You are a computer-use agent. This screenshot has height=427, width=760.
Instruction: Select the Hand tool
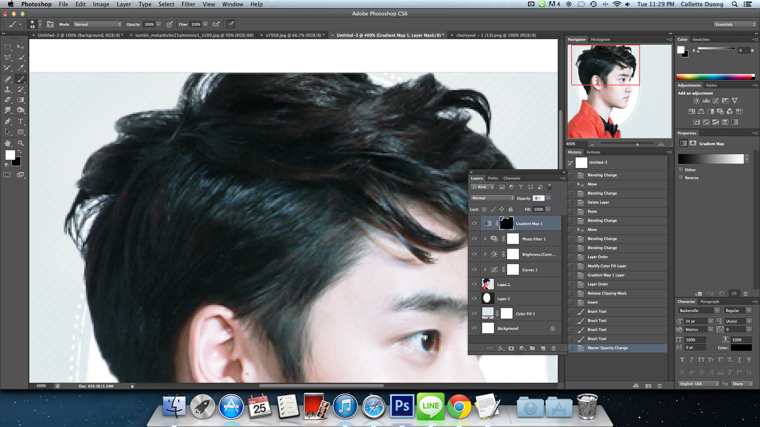[x=8, y=143]
